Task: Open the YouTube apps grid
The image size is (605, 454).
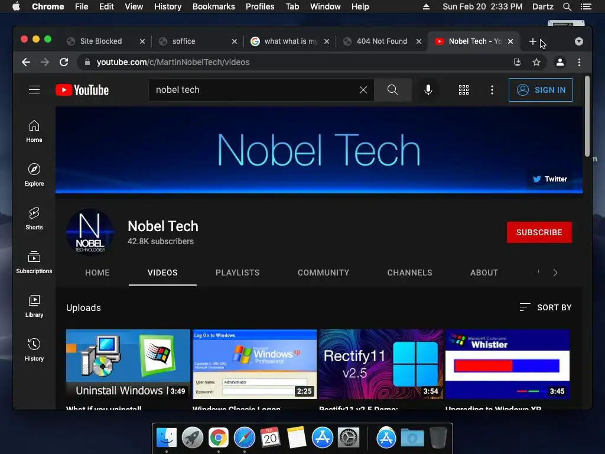Action: 463,90
